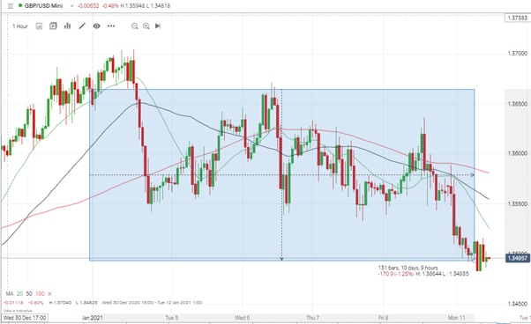The image size is (531, 324).
Task: Click the 1.37000 price axis label
Action: point(517,54)
